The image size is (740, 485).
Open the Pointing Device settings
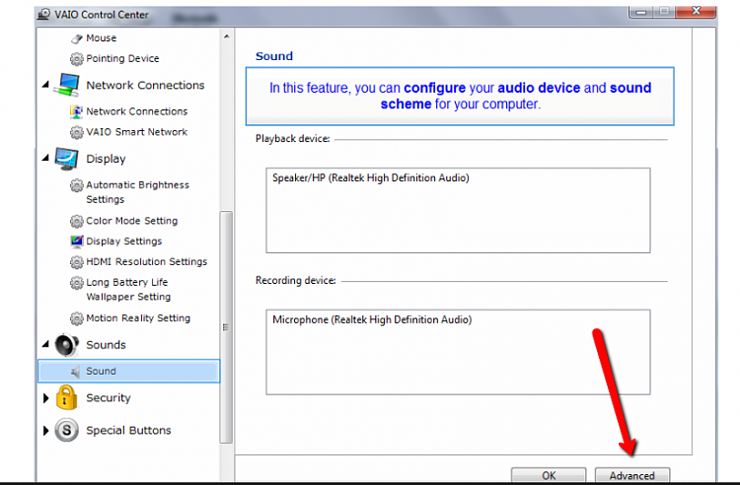point(122,58)
